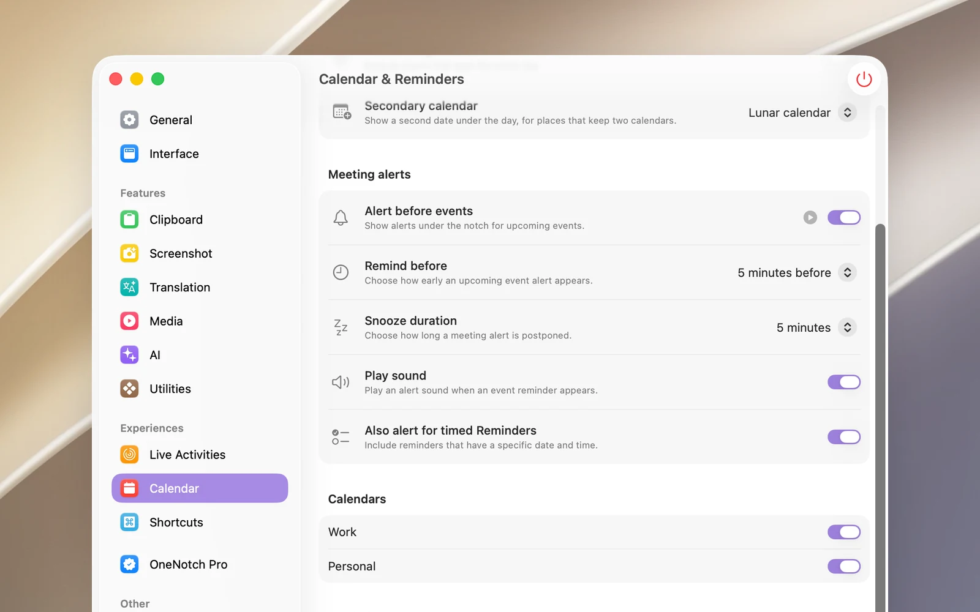The height and width of the screenshot is (612, 980).
Task: Go to Live Activities settings
Action: pyautogui.click(x=200, y=454)
